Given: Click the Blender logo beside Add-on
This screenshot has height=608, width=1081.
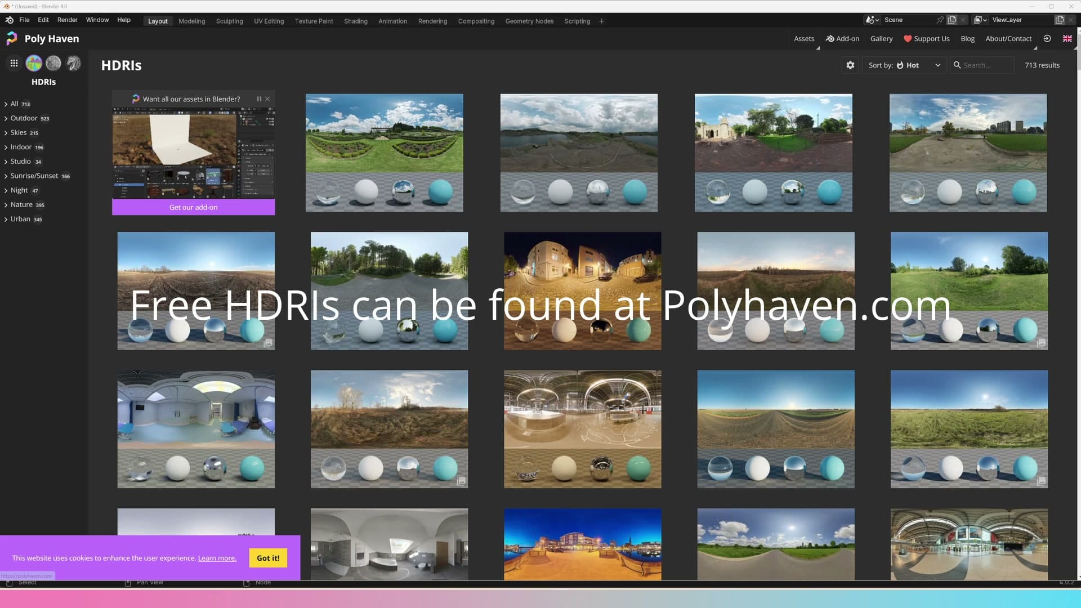Looking at the screenshot, I should click(830, 39).
